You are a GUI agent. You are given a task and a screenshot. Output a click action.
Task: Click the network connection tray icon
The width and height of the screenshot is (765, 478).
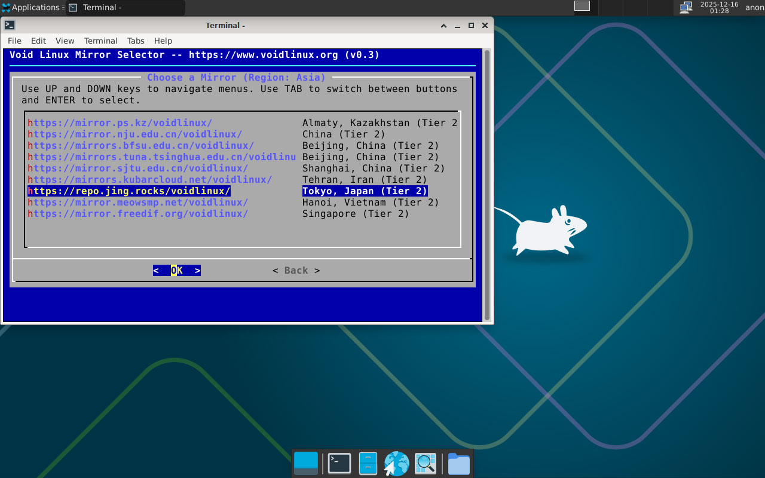coord(686,7)
